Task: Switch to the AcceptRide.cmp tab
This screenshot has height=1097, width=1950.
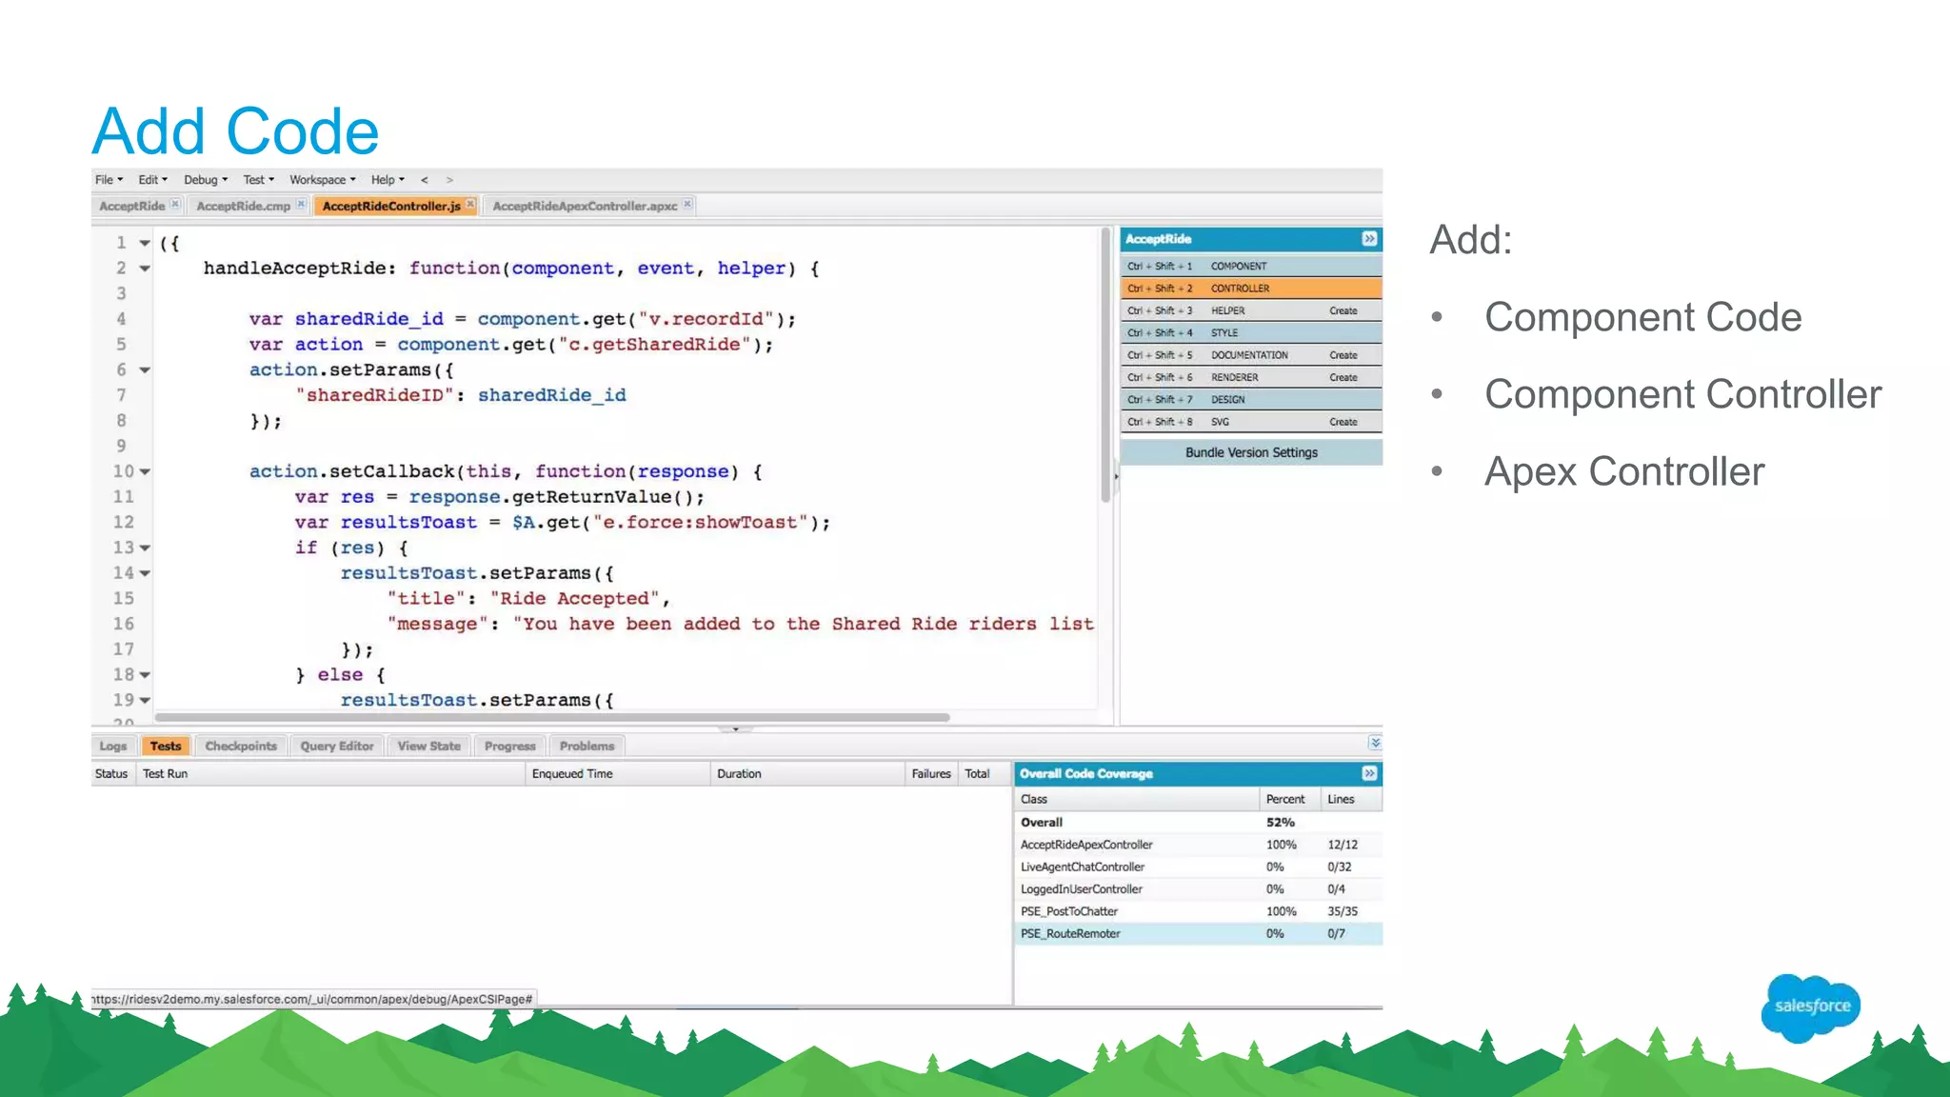Action: click(243, 206)
